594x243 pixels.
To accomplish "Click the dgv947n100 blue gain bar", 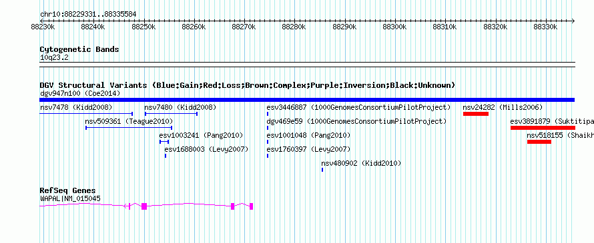I will click(307, 100).
